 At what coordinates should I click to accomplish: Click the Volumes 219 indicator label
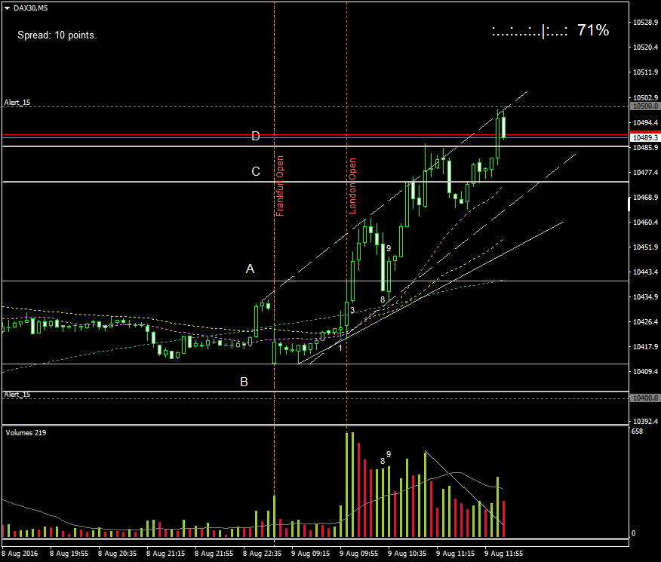[26, 433]
